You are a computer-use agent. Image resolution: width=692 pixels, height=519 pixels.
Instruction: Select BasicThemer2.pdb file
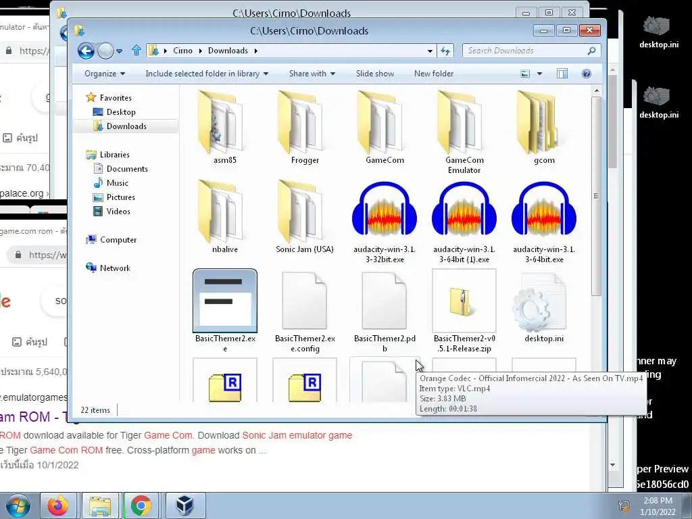coord(385,312)
